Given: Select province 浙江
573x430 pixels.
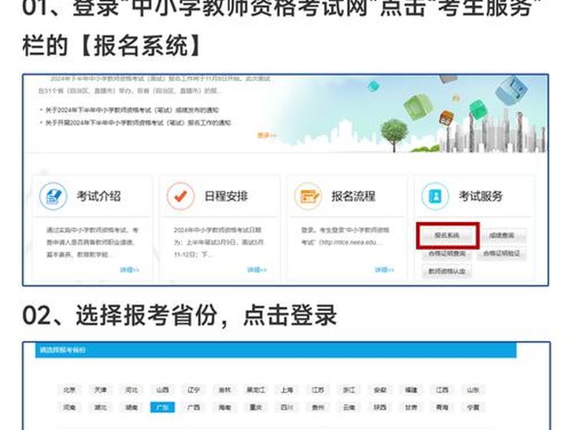Looking at the screenshot, I should [349, 390].
